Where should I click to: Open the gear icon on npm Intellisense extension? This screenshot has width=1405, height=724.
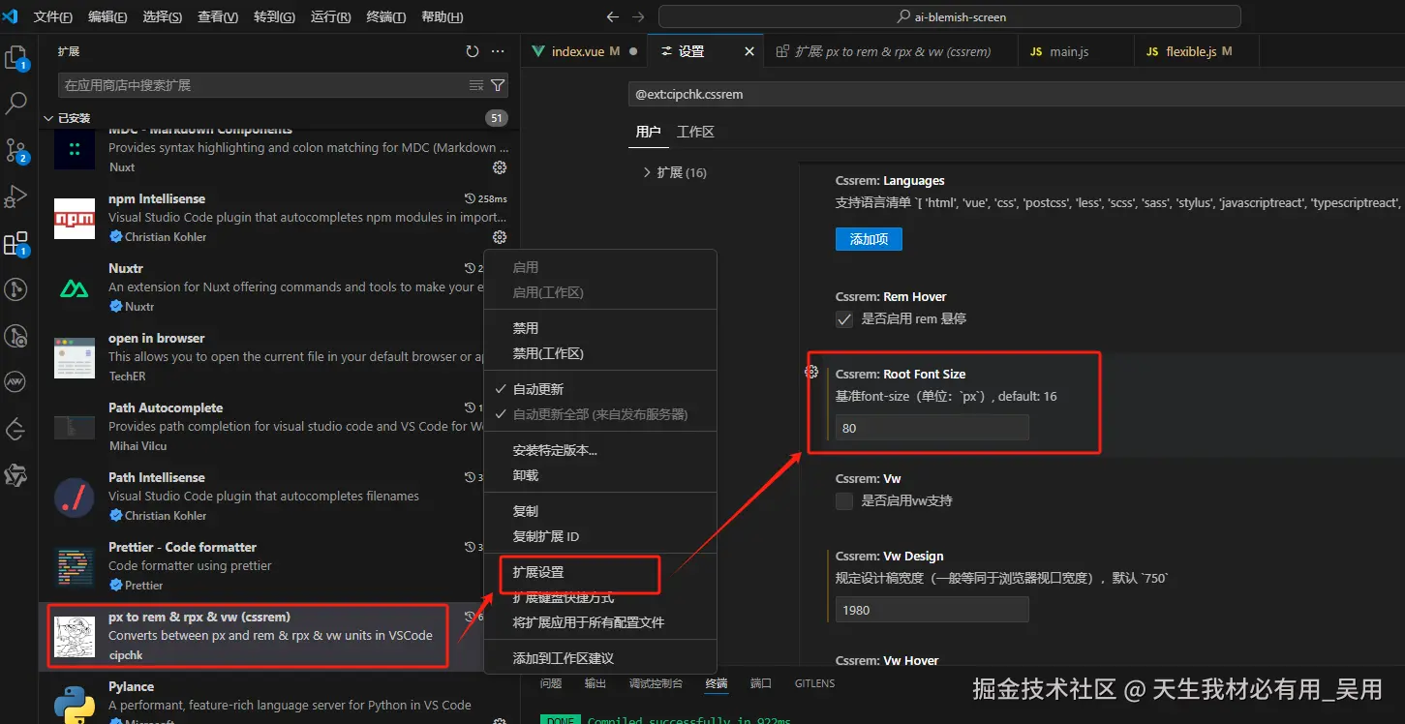(499, 237)
